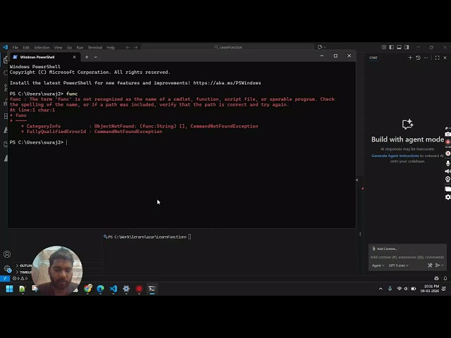Image resolution: width=451 pixels, height=338 pixels.
Task: Switch to VS Code from the taskbar
Action: [113, 289]
